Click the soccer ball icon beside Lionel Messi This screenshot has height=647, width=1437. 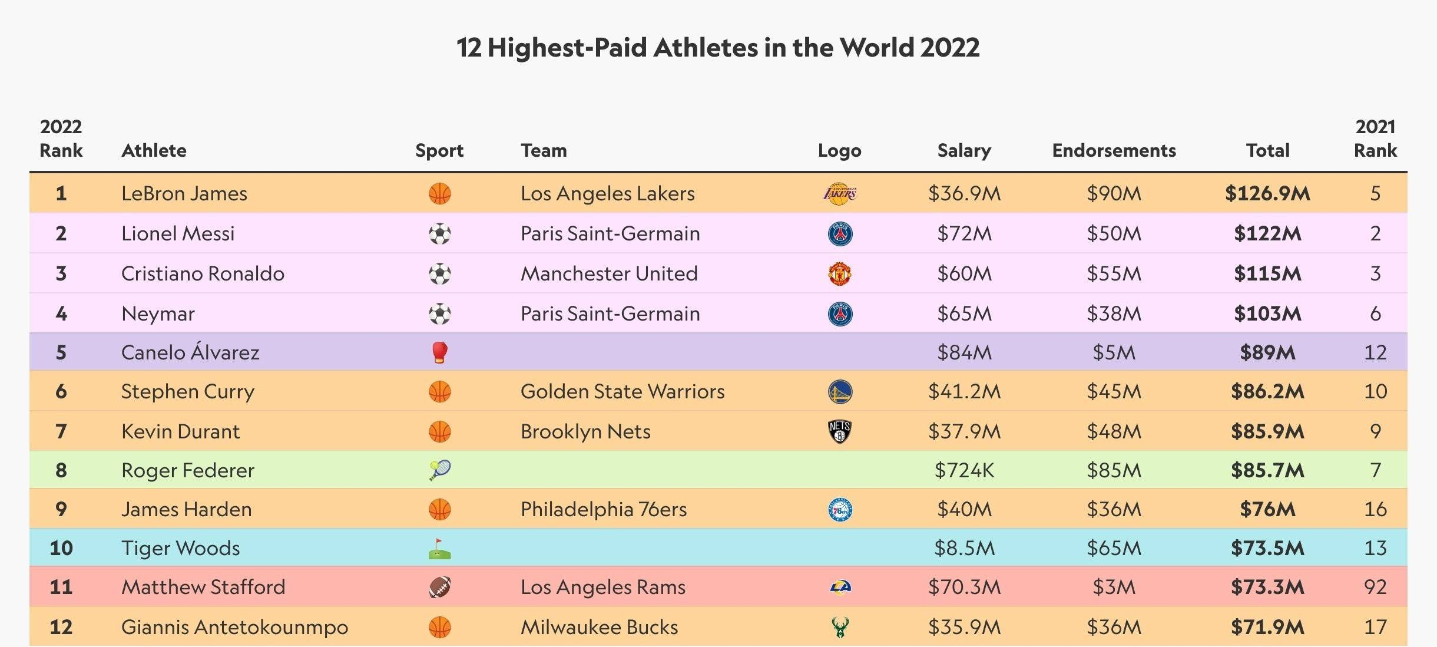pos(439,234)
